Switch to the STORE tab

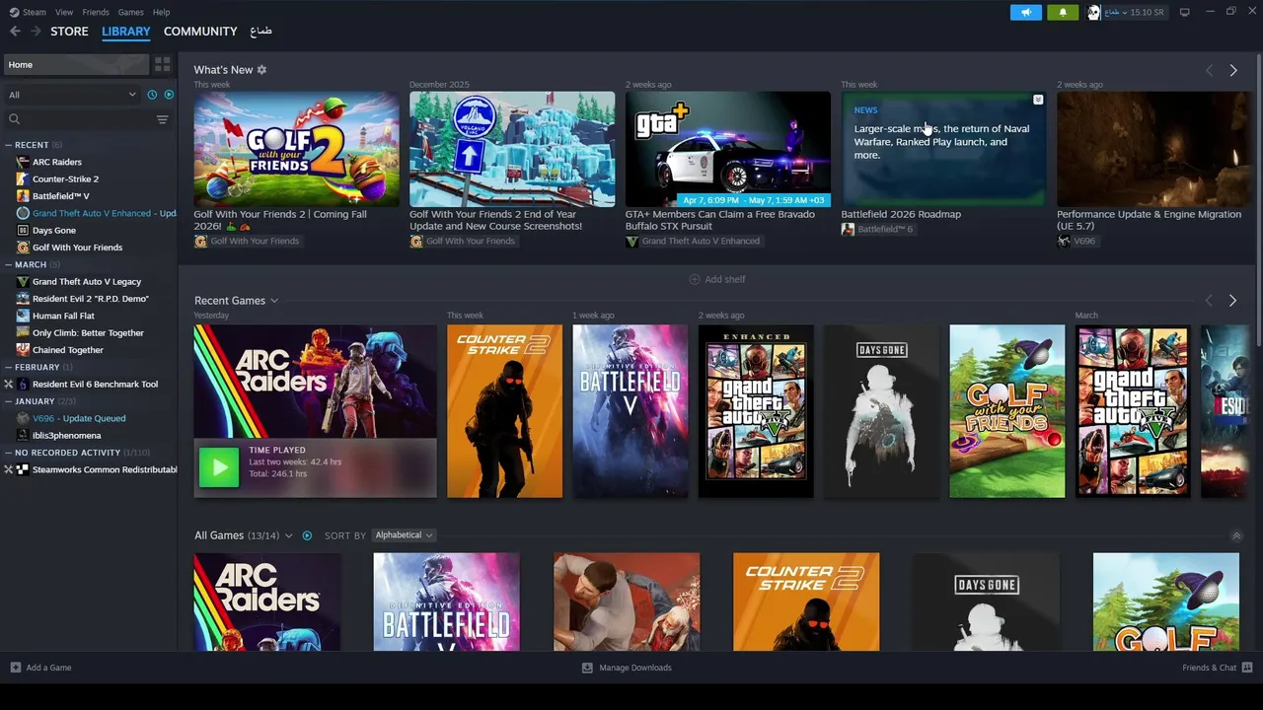pos(69,32)
